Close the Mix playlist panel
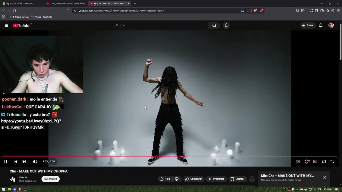 [325, 177]
